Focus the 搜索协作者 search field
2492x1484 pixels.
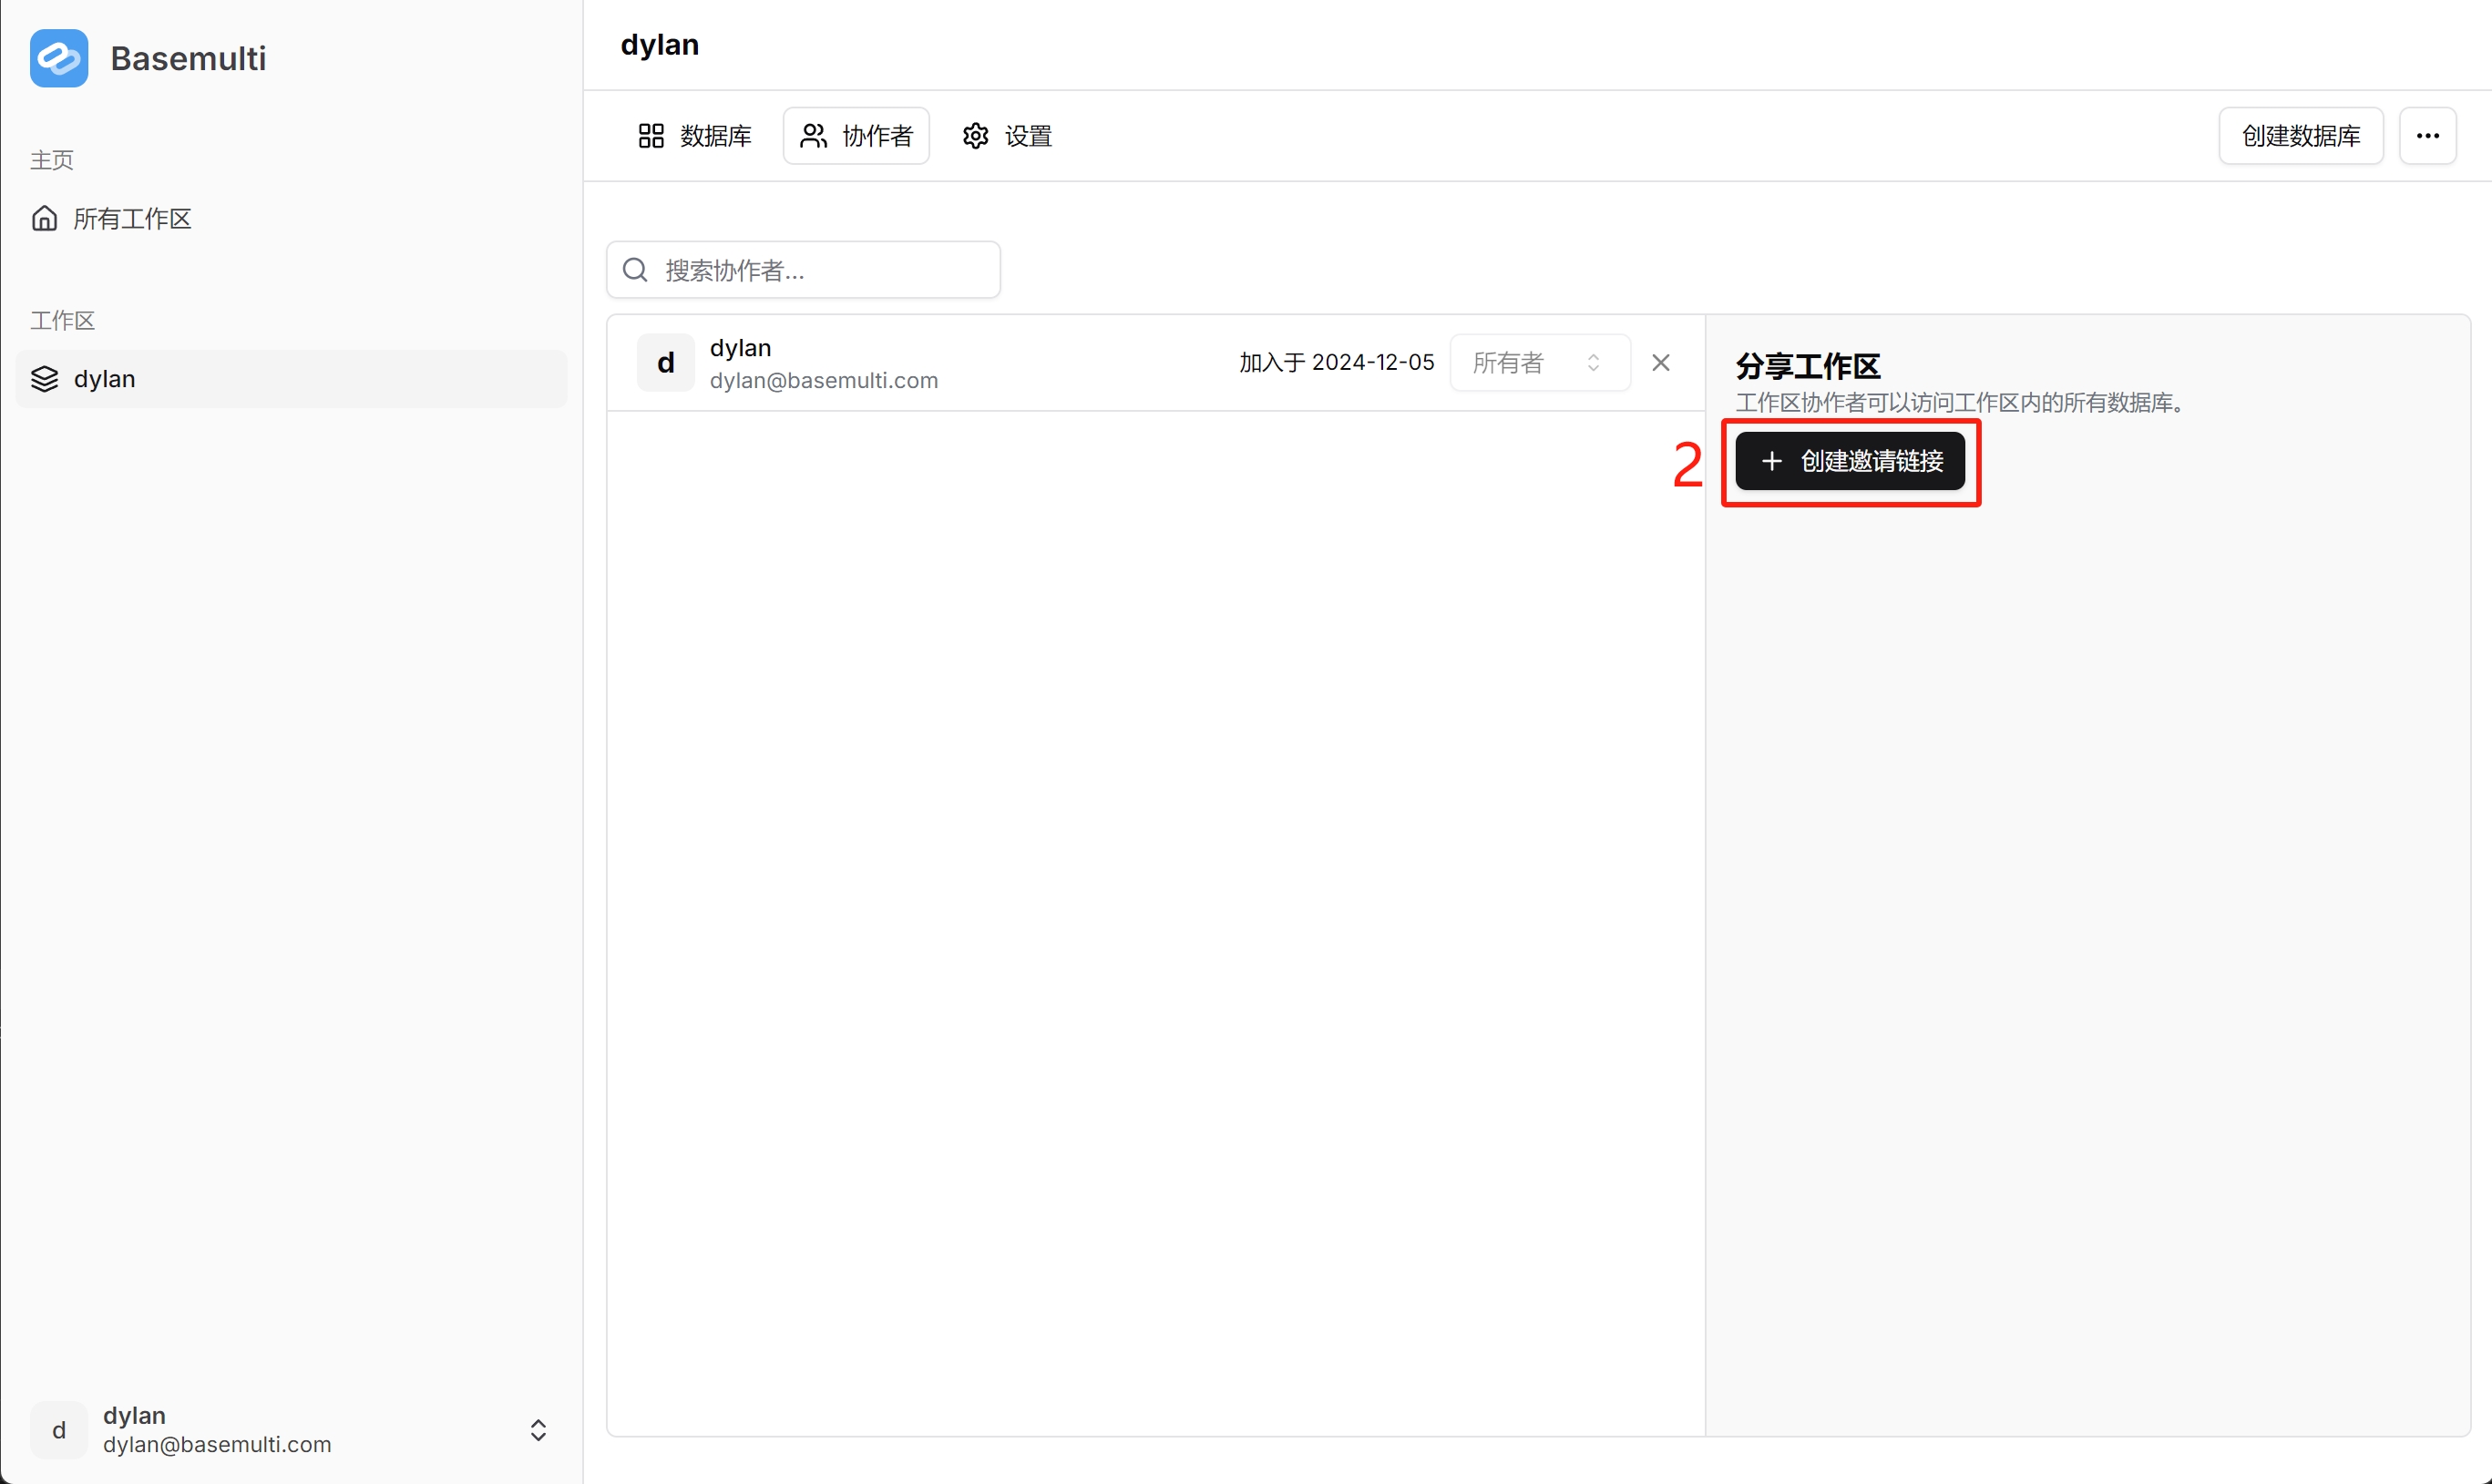click(x=803, y=270)
